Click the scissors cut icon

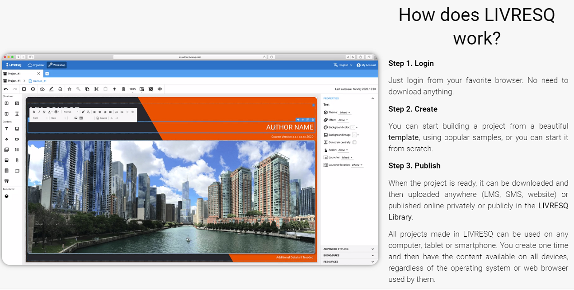tap(96, 89)
